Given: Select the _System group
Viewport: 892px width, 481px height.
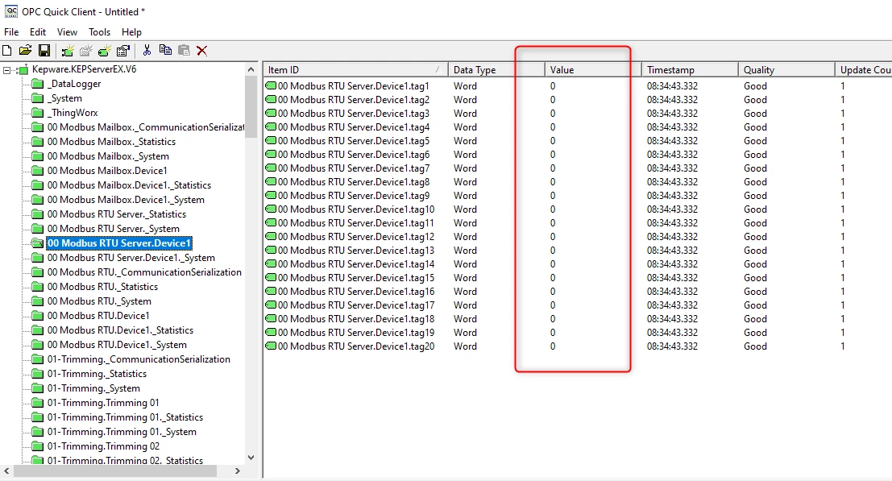Looking at the screenshot, I should click(64, 98).
